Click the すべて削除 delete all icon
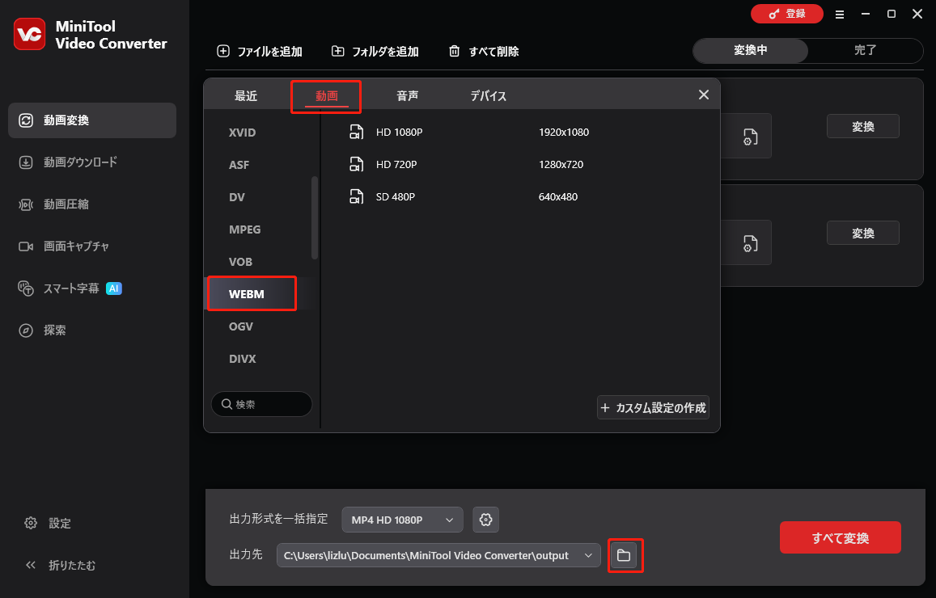 (x=454, y=50)
